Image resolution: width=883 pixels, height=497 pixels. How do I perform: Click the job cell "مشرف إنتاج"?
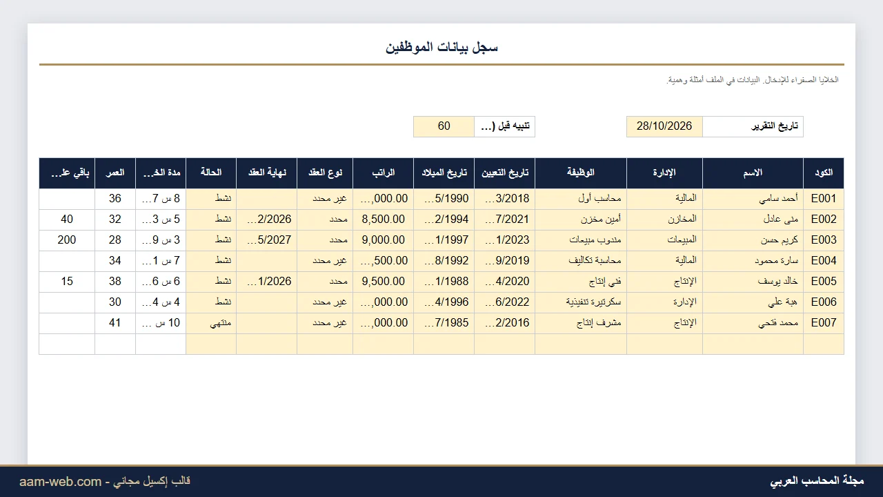(x=581, y=323)
